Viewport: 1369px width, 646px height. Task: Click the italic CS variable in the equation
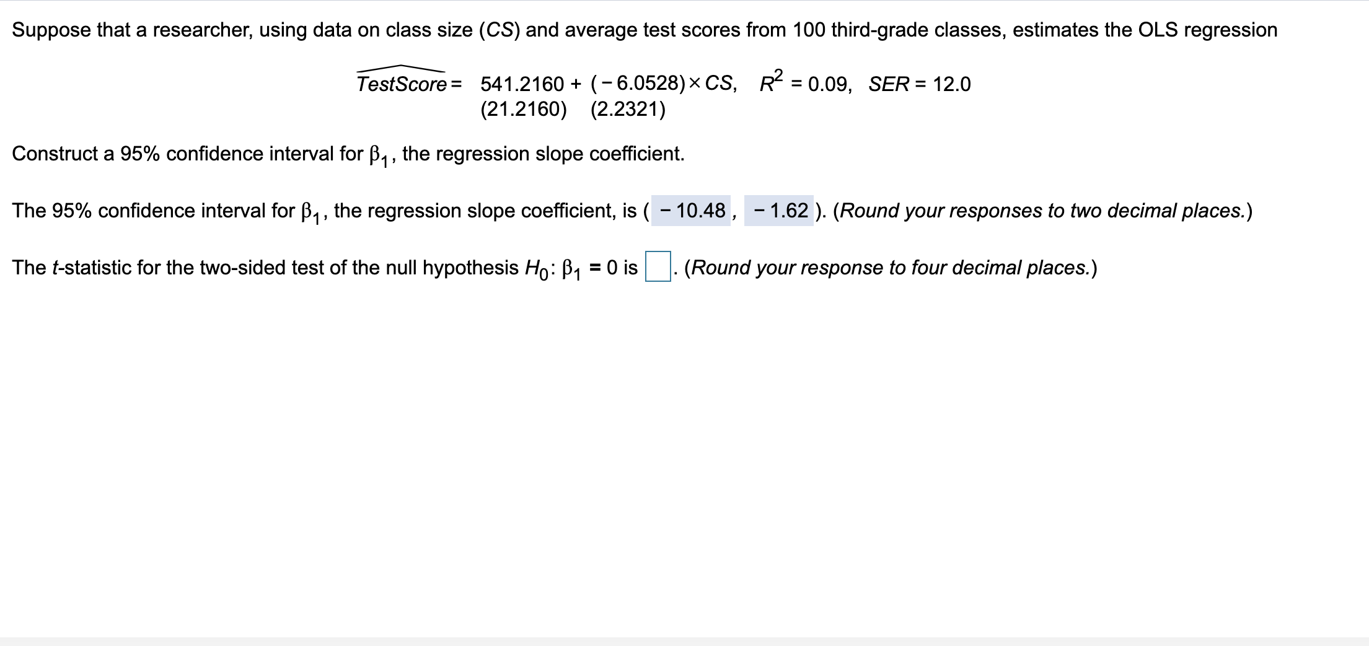719,83
